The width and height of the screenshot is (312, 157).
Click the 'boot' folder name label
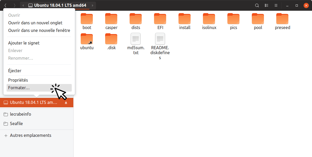[87, 27]
